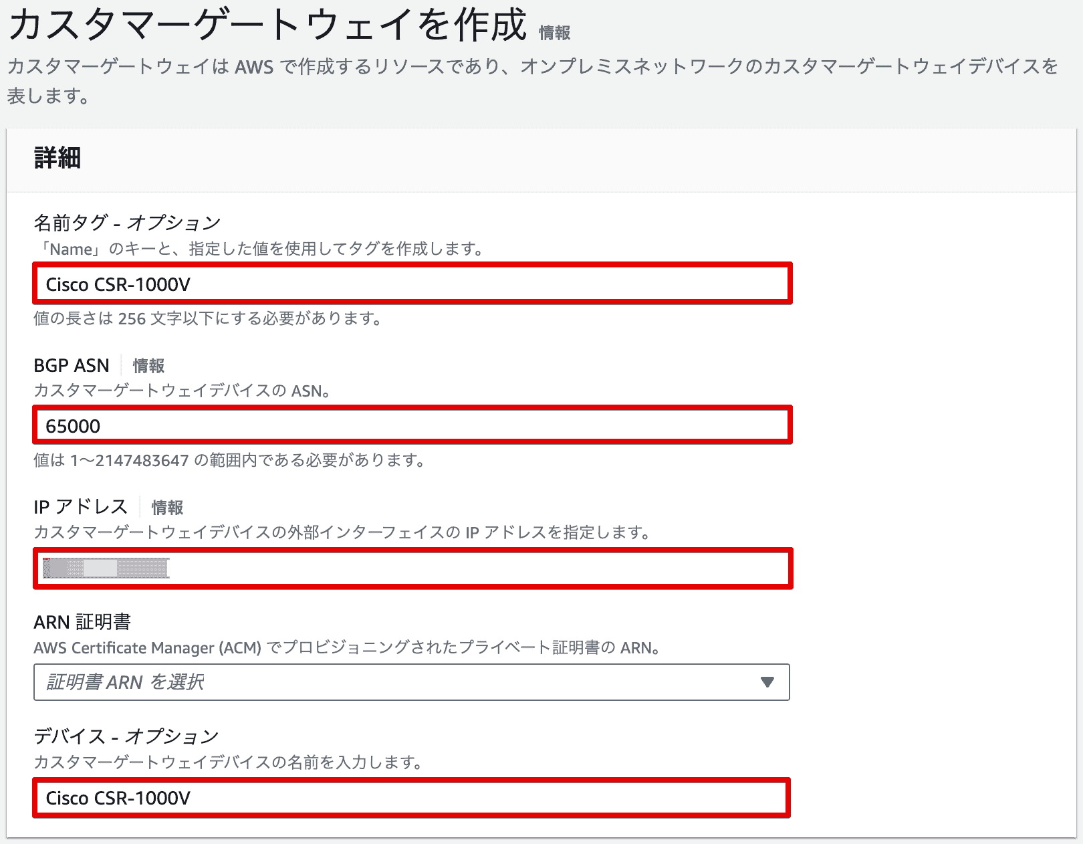The height and width of the screenshot is (844, 1083).
Task: Open the 情報 link beside the page title
Action: pos(554,33)
